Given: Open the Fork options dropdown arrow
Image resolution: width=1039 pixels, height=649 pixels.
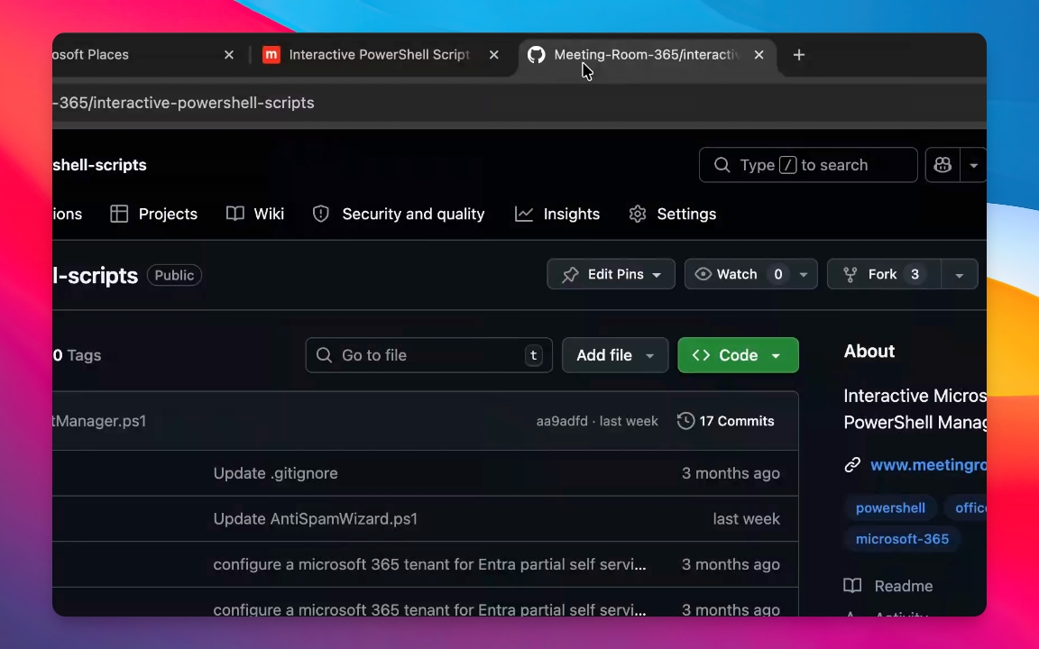Looking at the screenshot, I should pyautogui.click(x=959, y=275).
